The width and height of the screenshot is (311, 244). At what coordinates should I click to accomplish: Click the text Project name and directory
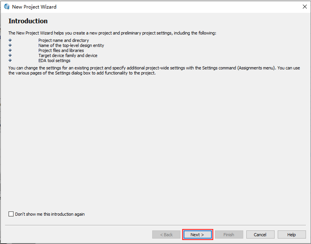tap(64, 40)
